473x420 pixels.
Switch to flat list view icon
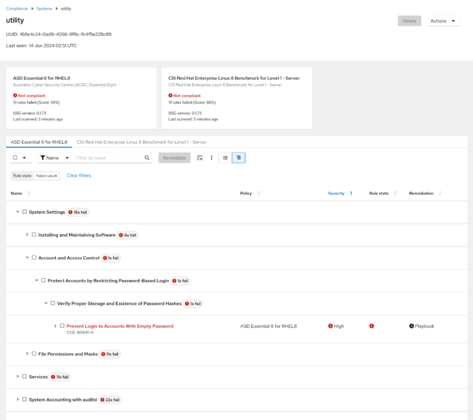coord(225,158)
